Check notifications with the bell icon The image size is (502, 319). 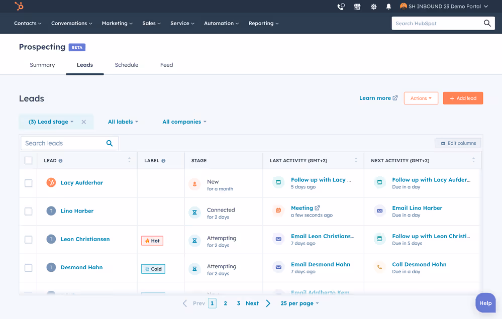387,7
